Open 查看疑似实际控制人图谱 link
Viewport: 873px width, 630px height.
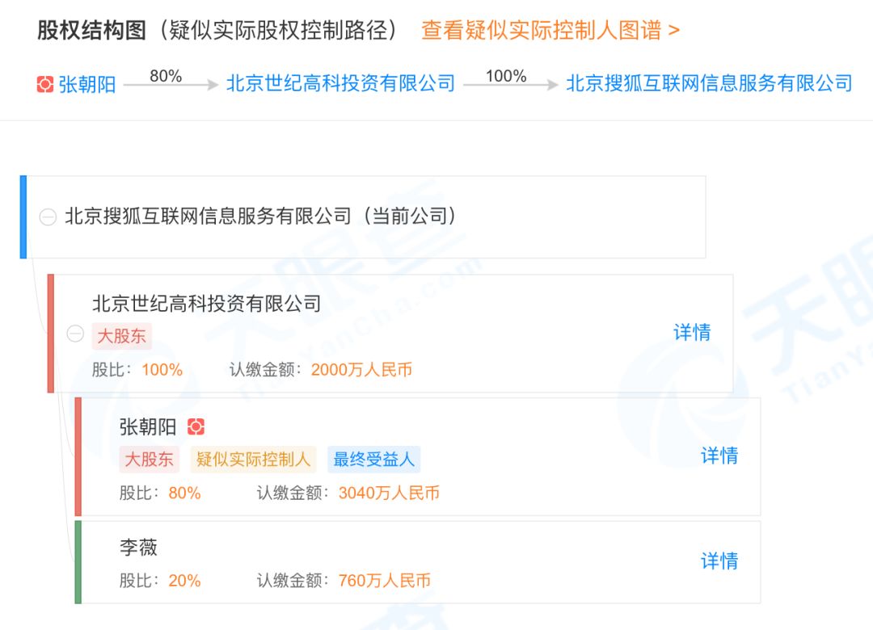tap(550, 31)
